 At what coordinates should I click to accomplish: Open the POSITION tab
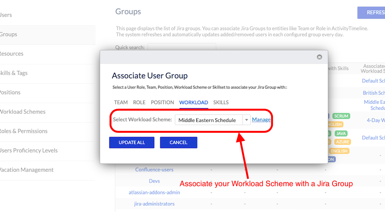pos(162,103)
